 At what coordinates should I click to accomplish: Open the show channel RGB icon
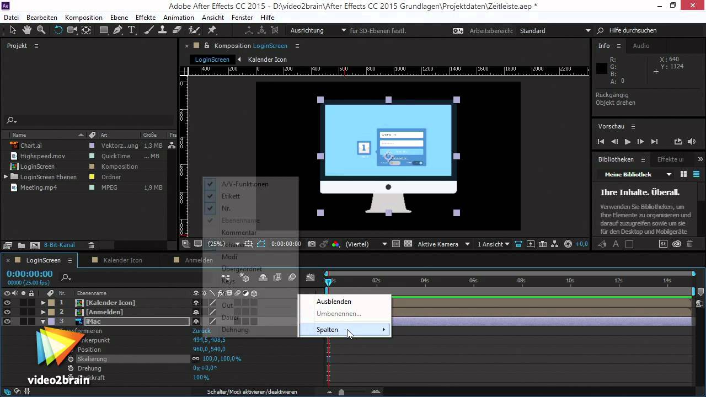click(336, 244)
